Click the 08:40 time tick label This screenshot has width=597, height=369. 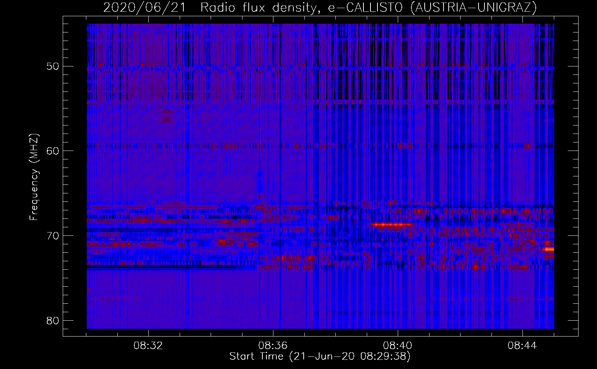[x=398, y=346]
